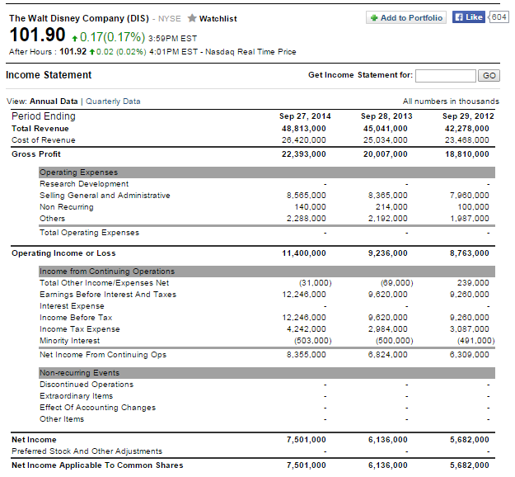Click the After Hours 101.92 price
The image size is (515, 477).
pyautogui.click(x=73, y=52)
